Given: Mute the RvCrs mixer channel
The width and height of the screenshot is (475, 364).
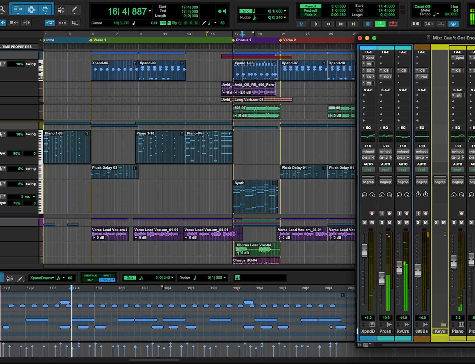Looking at the screenshot, I should tap(407, 223).
